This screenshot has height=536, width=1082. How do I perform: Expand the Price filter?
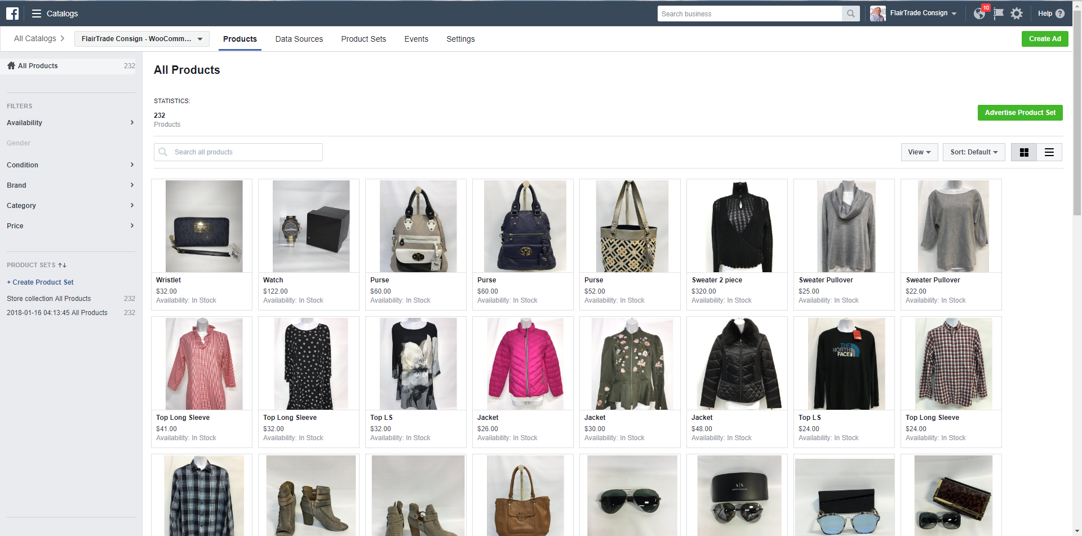(x=71, y=226)
